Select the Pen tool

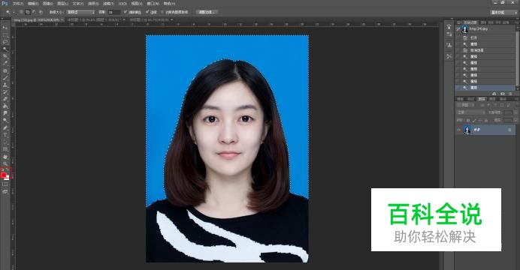coord(5,127)
